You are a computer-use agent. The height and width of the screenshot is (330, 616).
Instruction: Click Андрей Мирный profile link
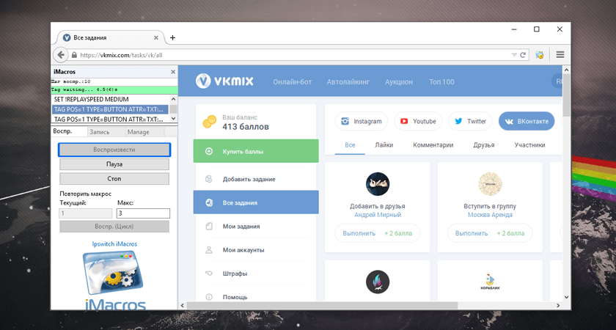point(378,215)
